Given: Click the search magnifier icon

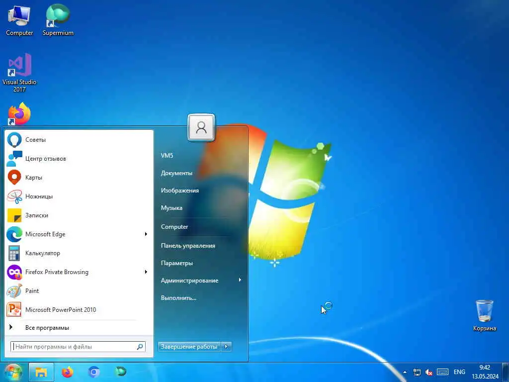Looking at the screenshot, I should pyautogui.click(x=140, y=347).
